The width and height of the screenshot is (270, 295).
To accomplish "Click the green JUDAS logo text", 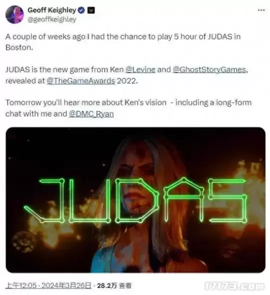I will [135, 200].
